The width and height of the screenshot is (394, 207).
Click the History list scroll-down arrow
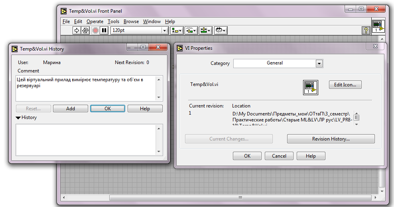click(x=159, y=152)
